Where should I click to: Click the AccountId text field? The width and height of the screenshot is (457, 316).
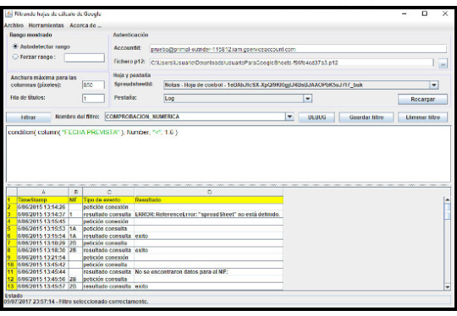coord(299,49)
